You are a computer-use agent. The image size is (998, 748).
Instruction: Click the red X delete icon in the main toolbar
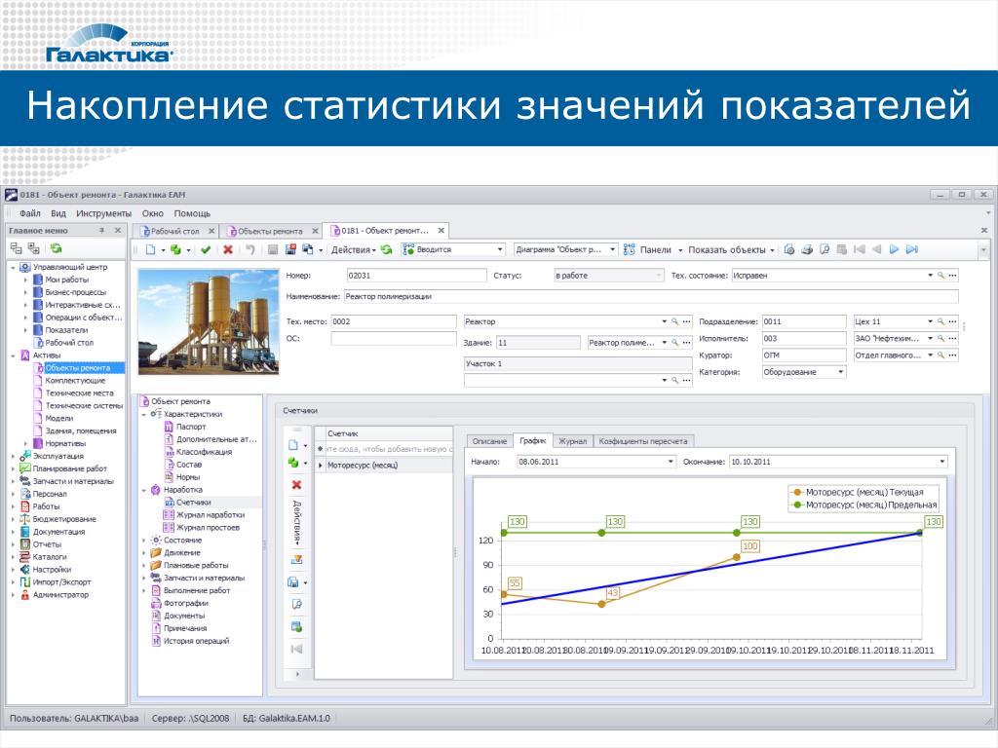pyautogui.click(x=228, y=250)
